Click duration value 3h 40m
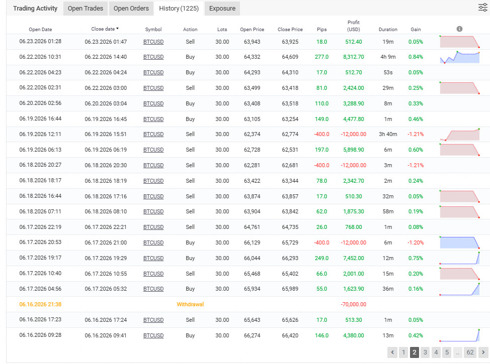 click(388, 135)
